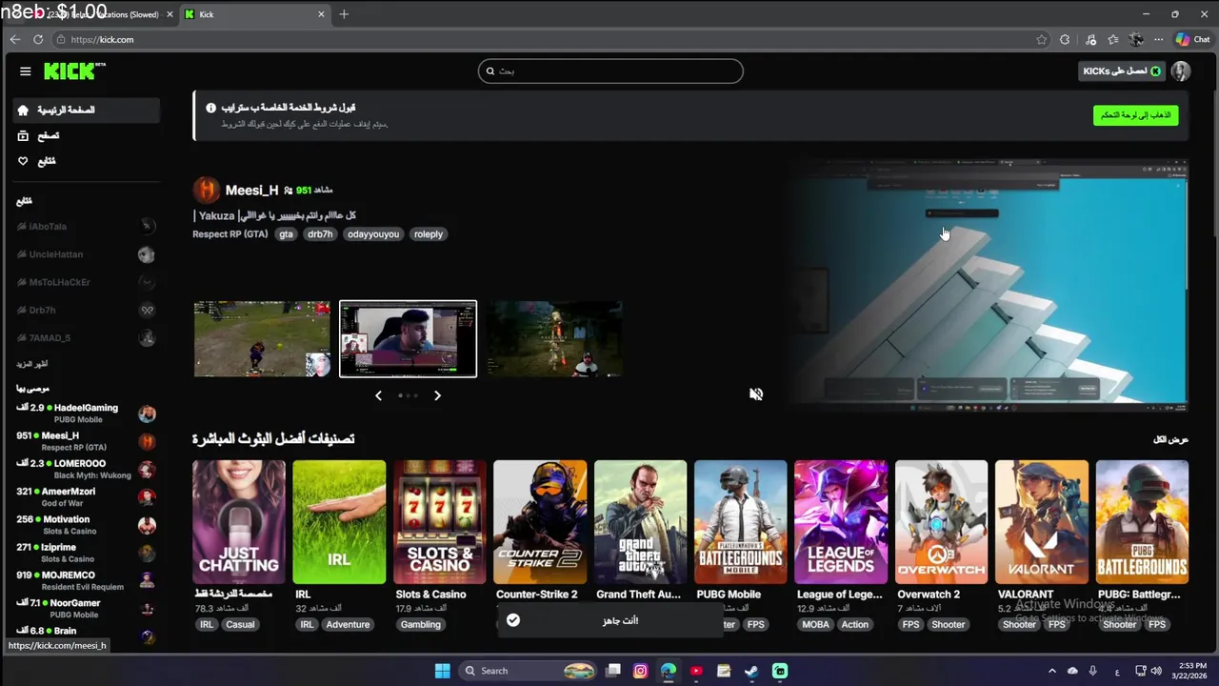Open Steam from the taskbar
The height and width of the screenshot is (686, 1219).
click(751, 671)
